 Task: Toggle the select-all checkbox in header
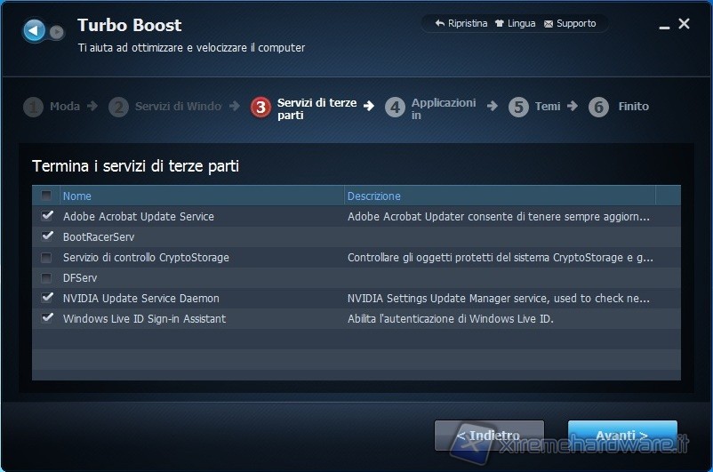click(47, 196)
